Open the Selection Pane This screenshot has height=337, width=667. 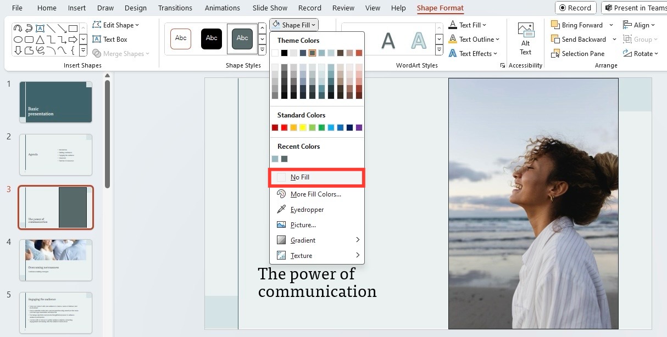pos(577,54)
